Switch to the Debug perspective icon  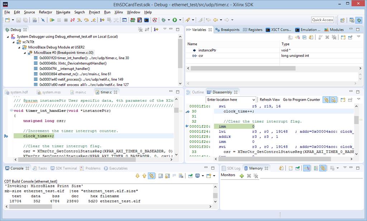pos(359,20)
